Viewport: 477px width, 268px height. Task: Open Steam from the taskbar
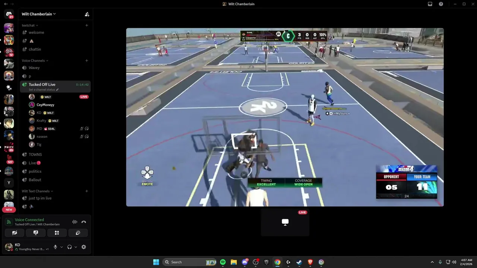tap(299, 262)
